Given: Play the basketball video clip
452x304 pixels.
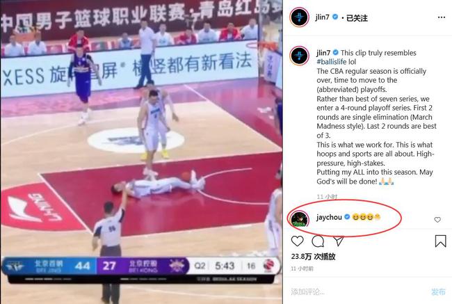Looking at the screenshot, I should [141, 152].
